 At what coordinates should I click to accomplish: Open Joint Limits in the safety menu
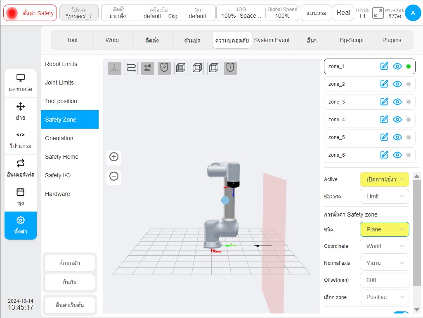[70, 82]
